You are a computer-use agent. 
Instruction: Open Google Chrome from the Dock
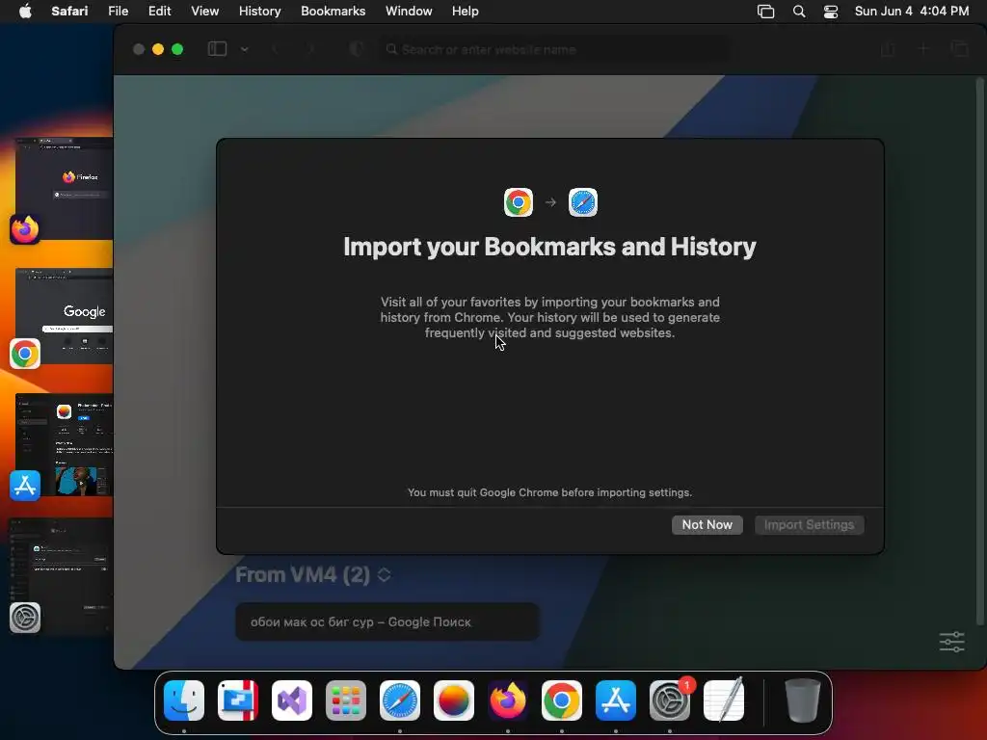click(x=562, y=700)
